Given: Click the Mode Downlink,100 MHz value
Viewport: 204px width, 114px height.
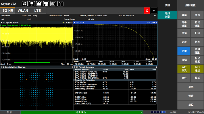Looking at the screenshot, I should pos(86,15).
